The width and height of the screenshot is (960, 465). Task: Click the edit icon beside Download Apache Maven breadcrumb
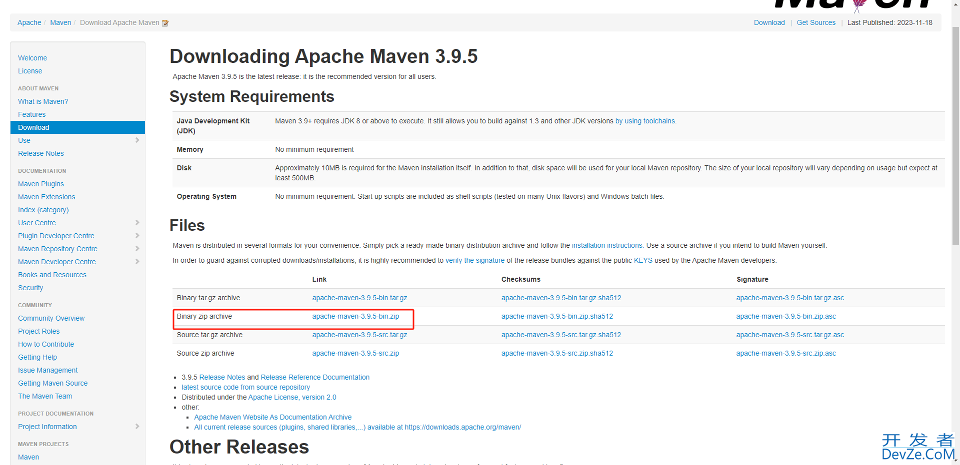165,23
